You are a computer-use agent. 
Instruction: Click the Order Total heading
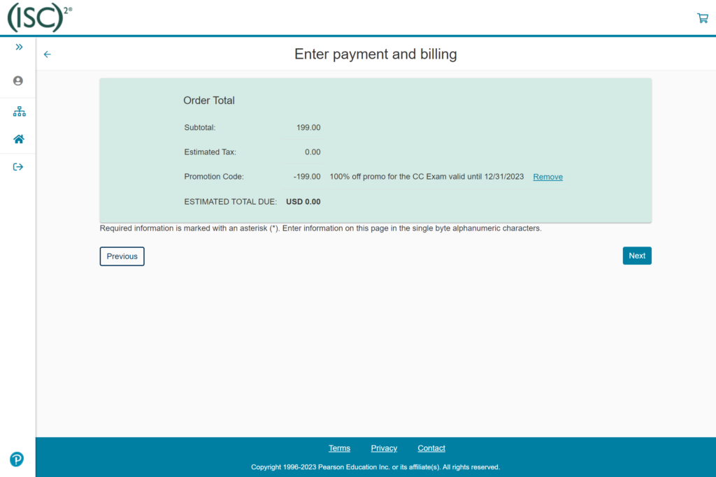click(209, 101)
